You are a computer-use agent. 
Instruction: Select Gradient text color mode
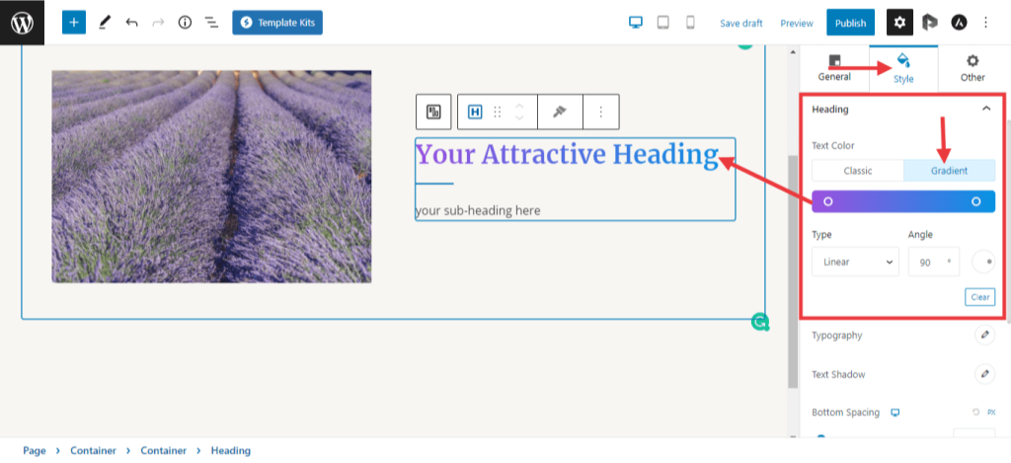pos(949,171)
